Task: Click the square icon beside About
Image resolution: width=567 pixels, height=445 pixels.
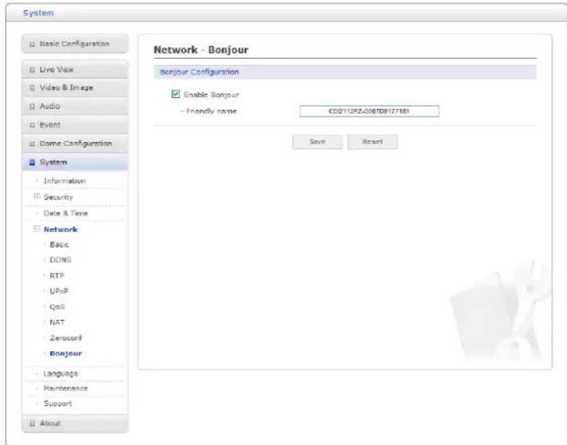Action: click(32, 424)
